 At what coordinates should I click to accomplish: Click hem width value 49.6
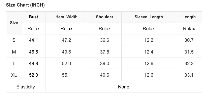pos(66,52)
